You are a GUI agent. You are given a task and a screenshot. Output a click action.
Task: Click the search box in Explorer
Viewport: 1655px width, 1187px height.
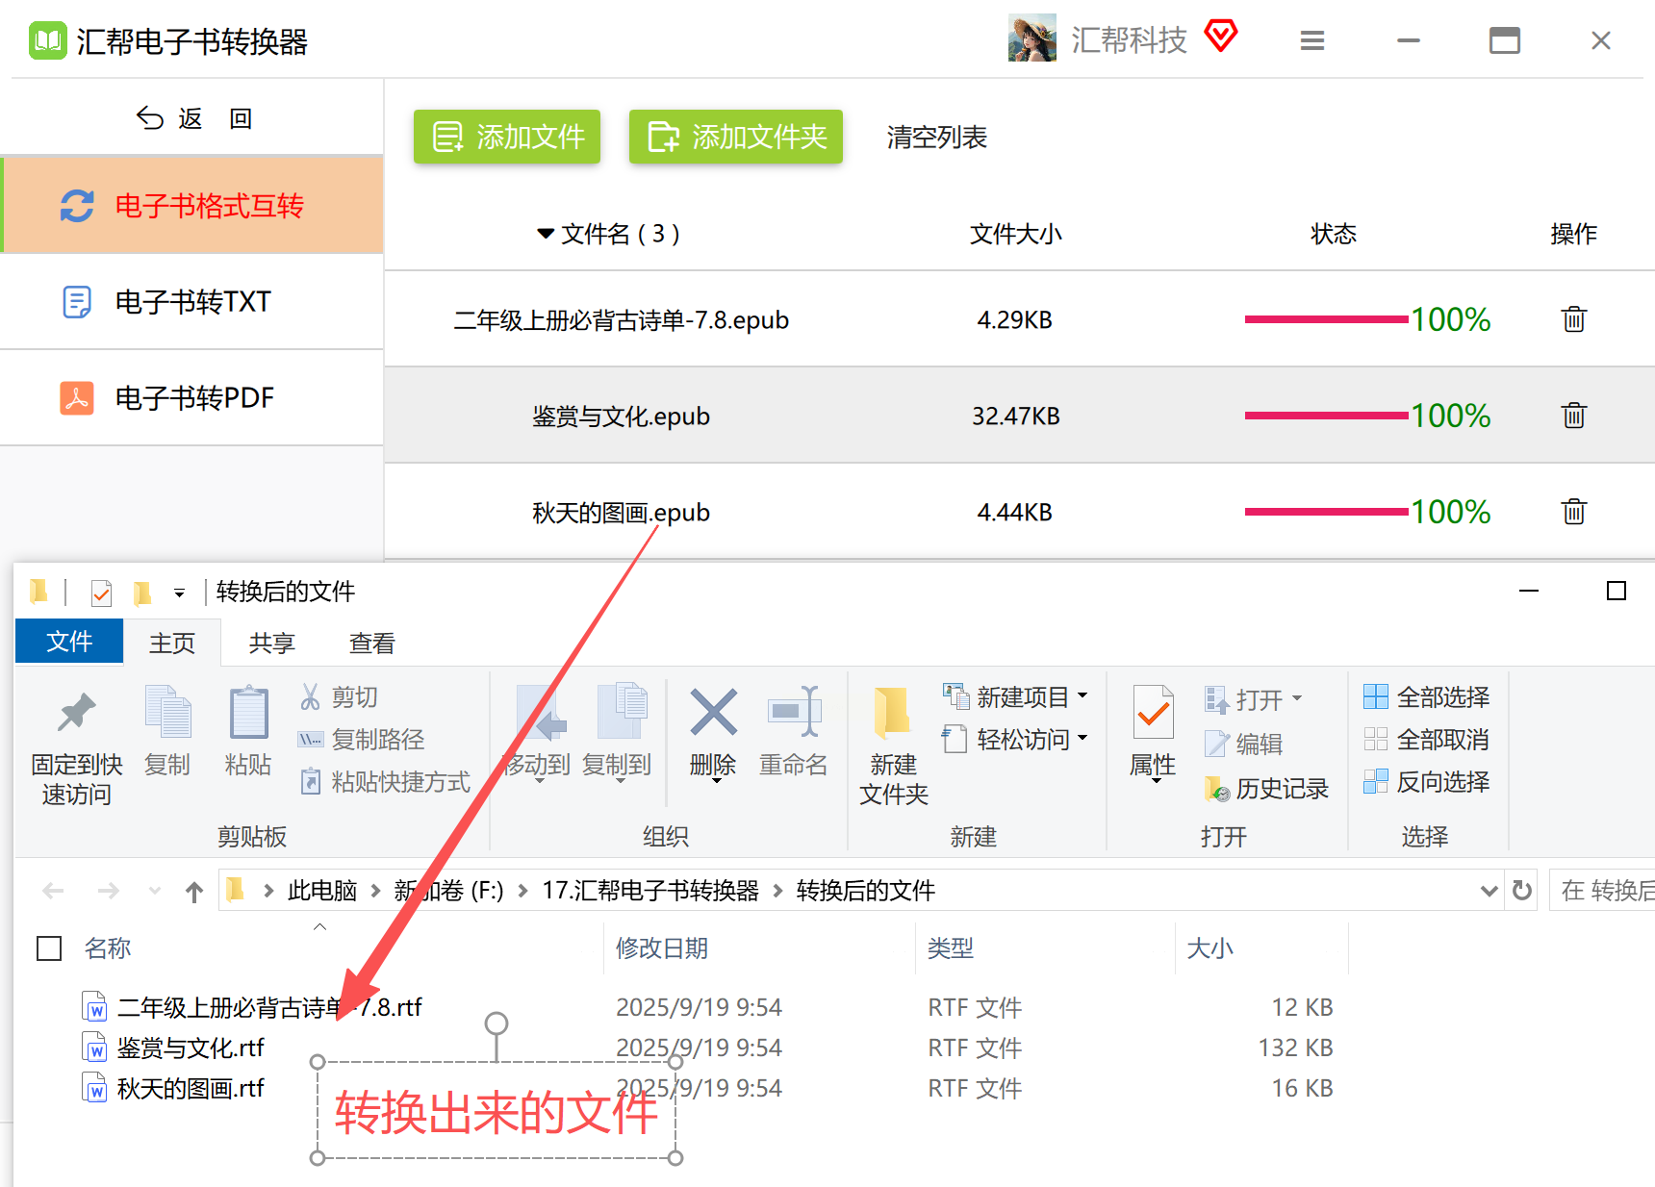1603,891
